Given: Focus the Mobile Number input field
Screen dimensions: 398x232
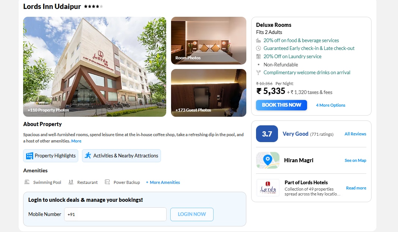Looking at the screenshot, I should 115,214.
